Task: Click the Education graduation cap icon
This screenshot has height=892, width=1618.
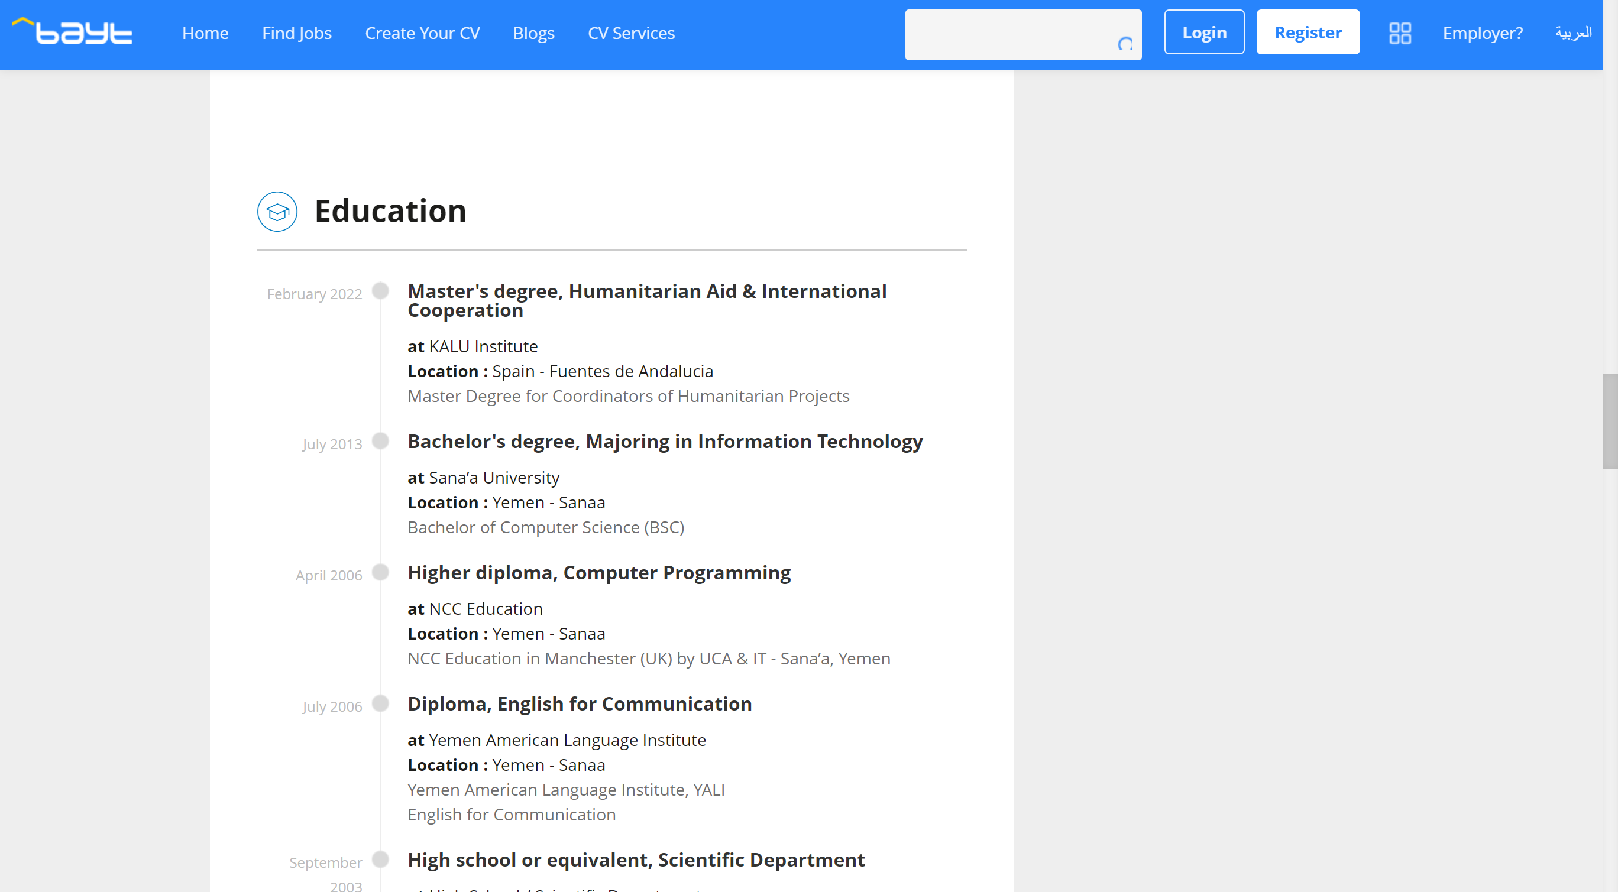Action: 277,212
